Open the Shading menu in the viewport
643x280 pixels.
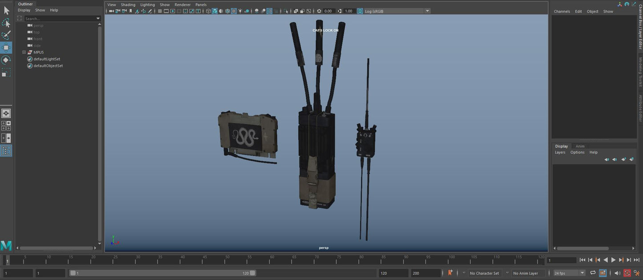tap(128, 4)
